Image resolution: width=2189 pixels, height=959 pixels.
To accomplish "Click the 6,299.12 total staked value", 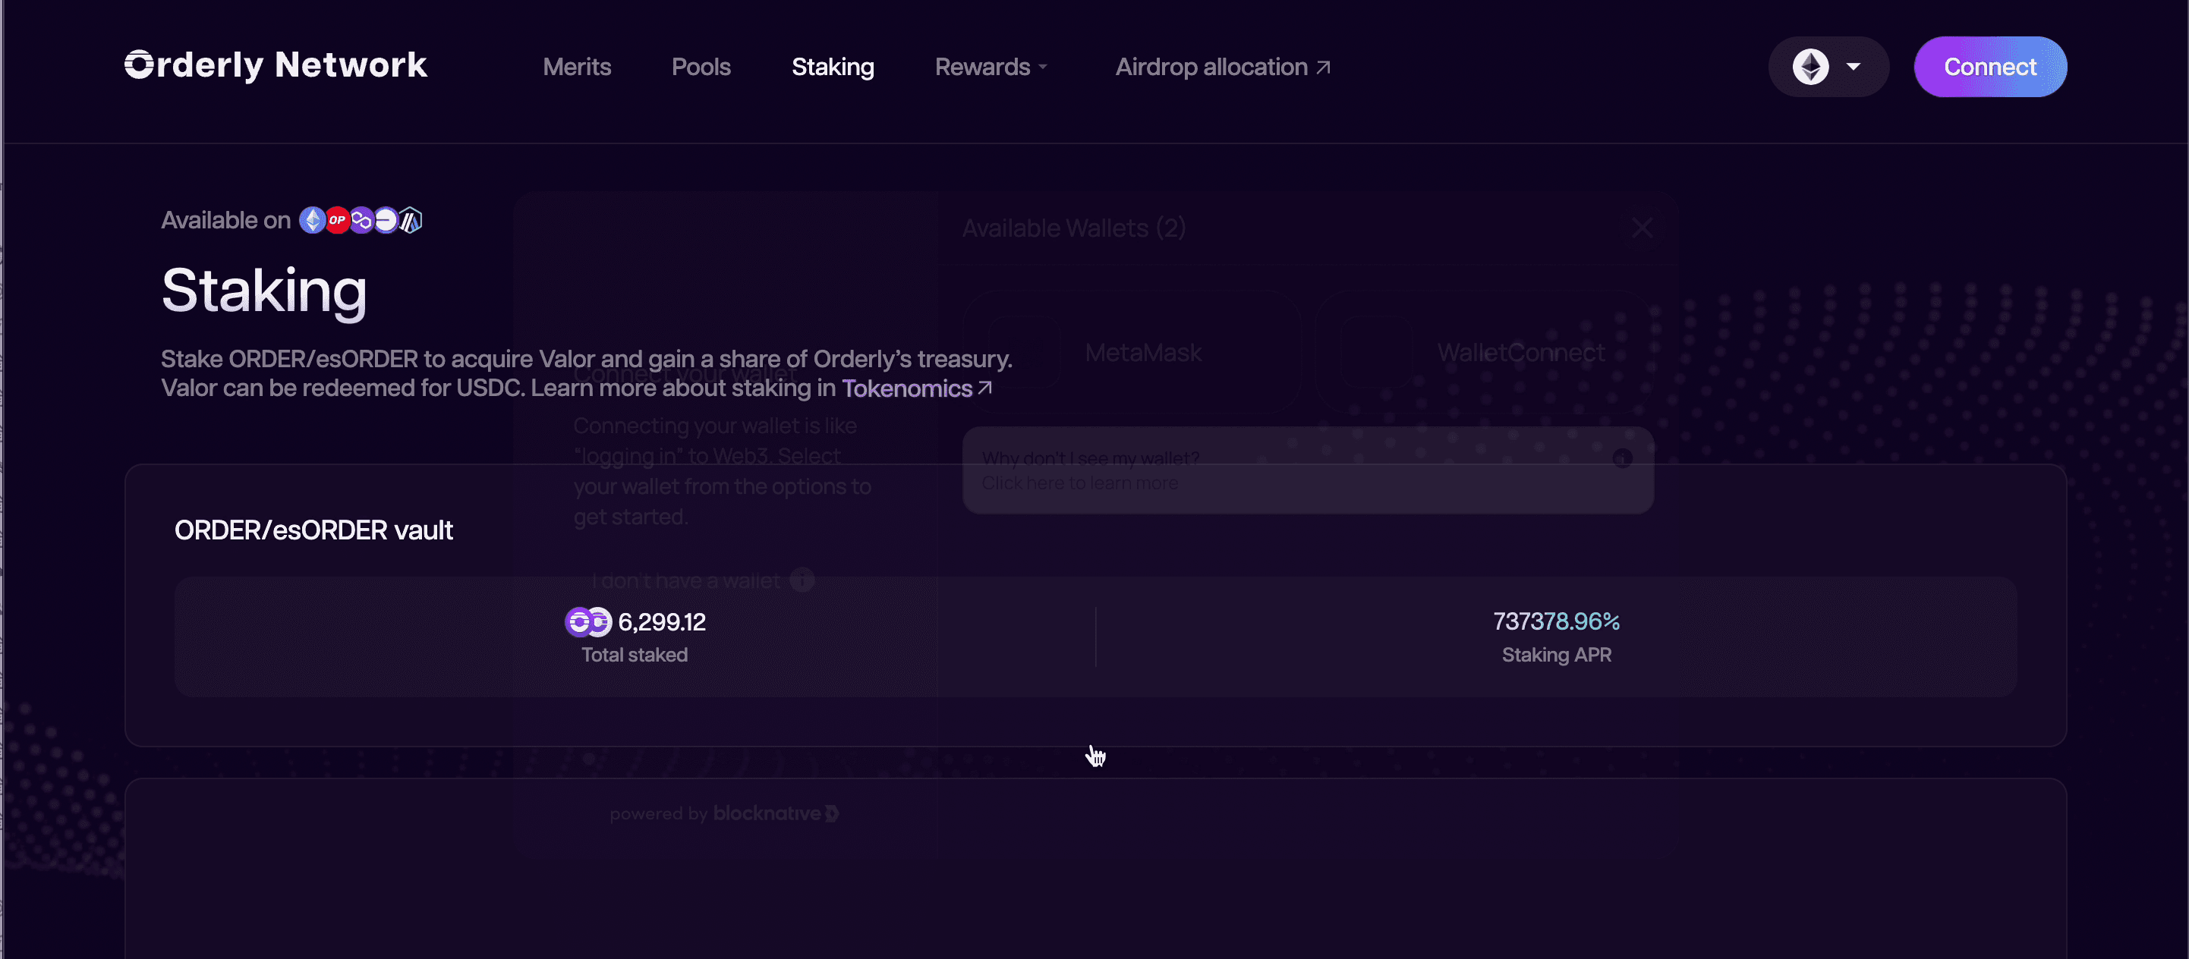I will coord(662,622).
